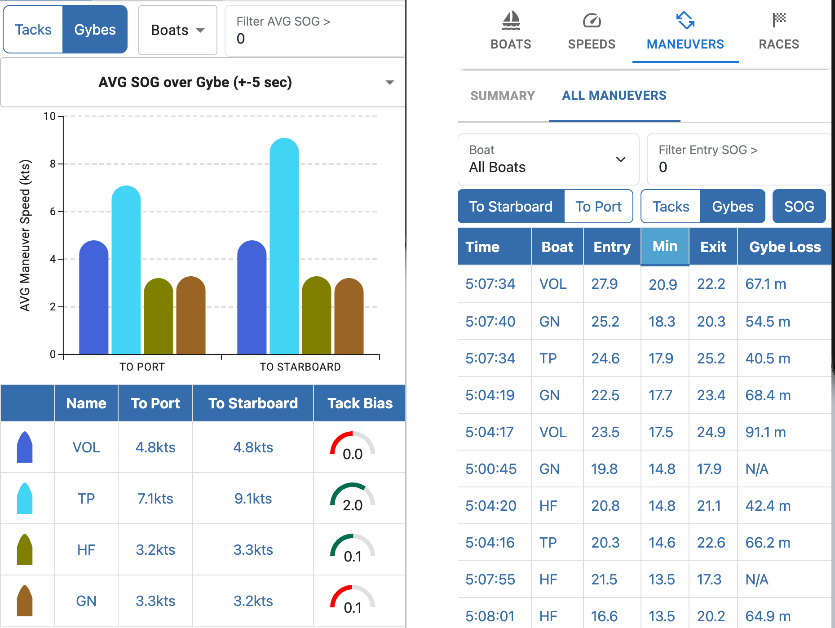The width and height of the screenshot is (835, 628).
Task: Switch to the Summary tab
Action: 503,96
